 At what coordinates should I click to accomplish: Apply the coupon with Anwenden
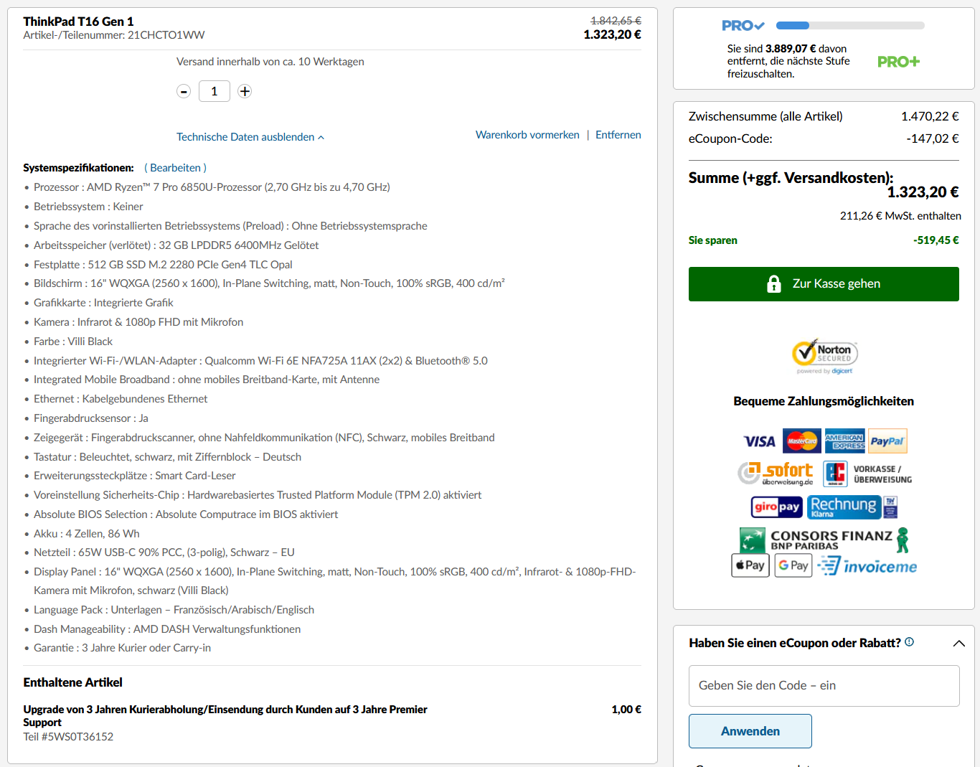pyautogui.click(x=750, y=730)
